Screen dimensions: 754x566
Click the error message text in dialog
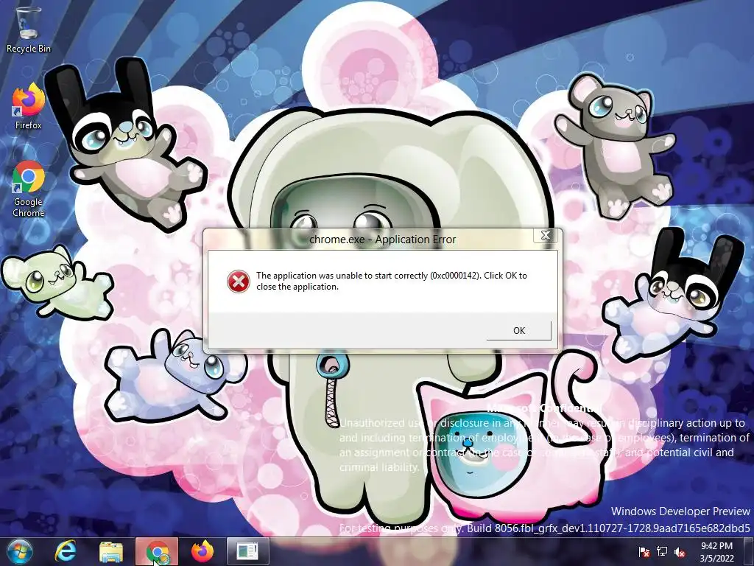(x=392, y=281)
